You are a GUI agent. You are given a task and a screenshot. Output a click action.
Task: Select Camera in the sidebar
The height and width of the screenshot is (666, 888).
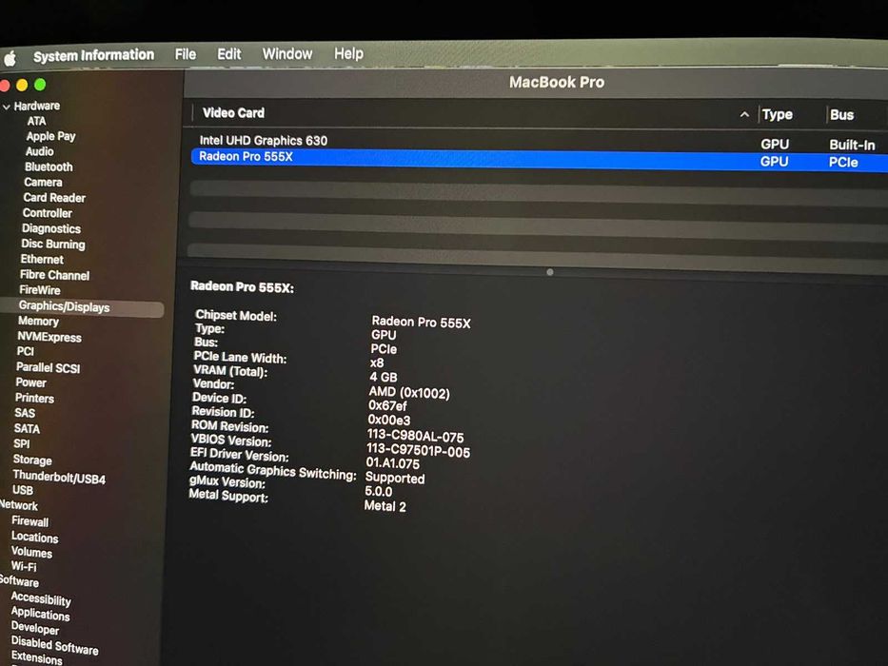[43, 183]
